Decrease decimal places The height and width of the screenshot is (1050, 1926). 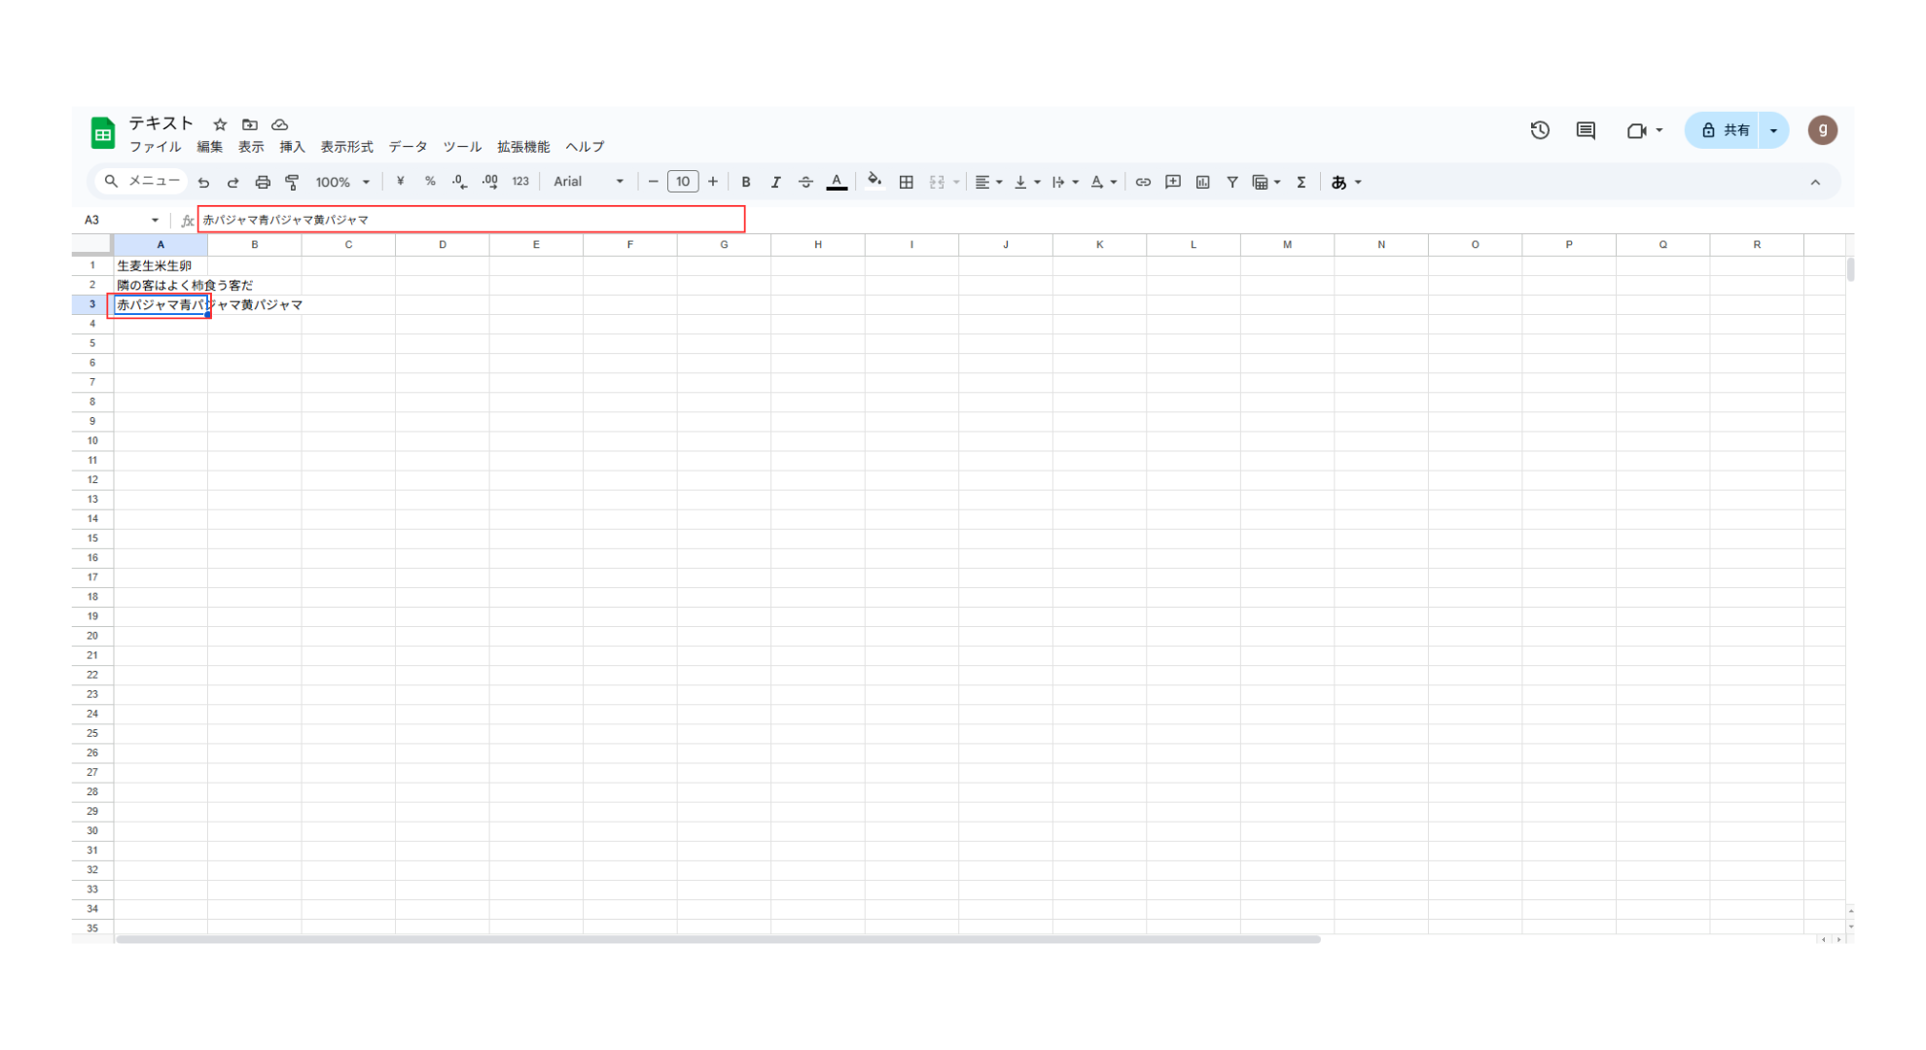click(x=459, y=182)
